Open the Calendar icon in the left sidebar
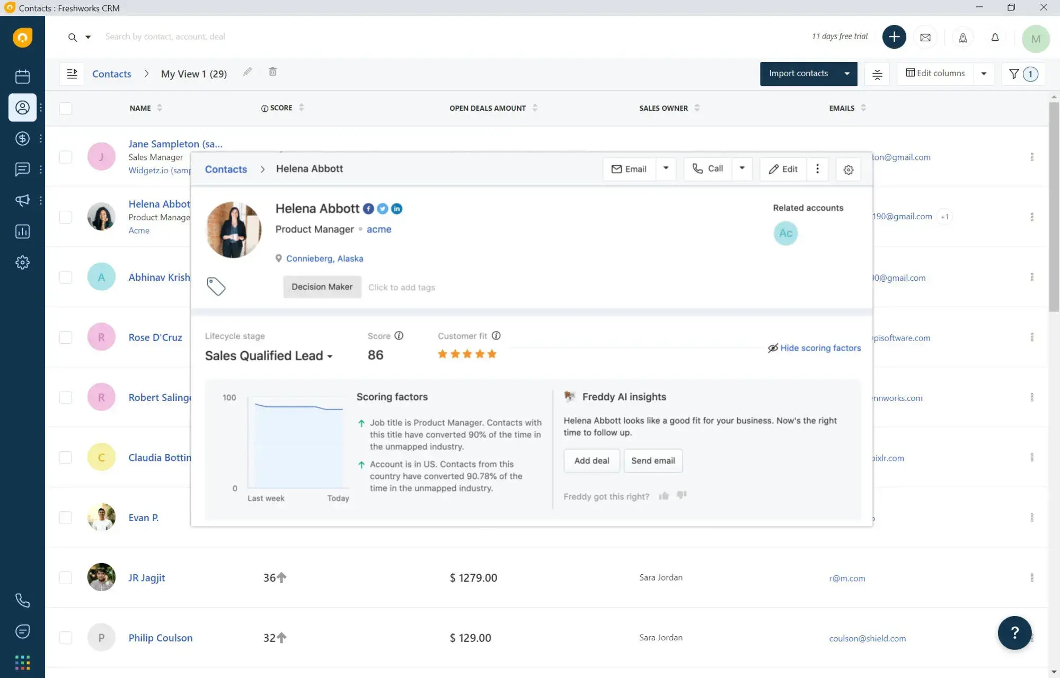The width and height of the screenshot is (1060, 678). pyautogui.click(x=22, y=76)
